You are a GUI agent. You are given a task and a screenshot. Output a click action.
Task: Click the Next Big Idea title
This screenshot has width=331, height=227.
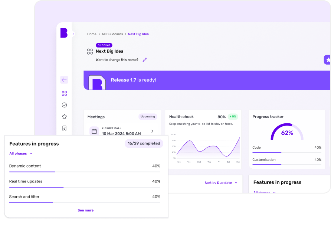pyautogui.click(x=109, y=51)
